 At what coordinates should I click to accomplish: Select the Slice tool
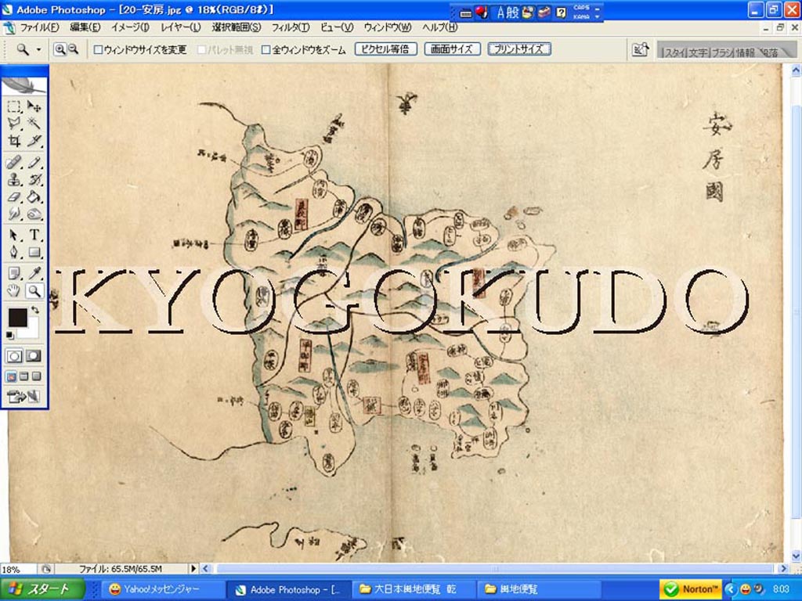click(34, 140)
